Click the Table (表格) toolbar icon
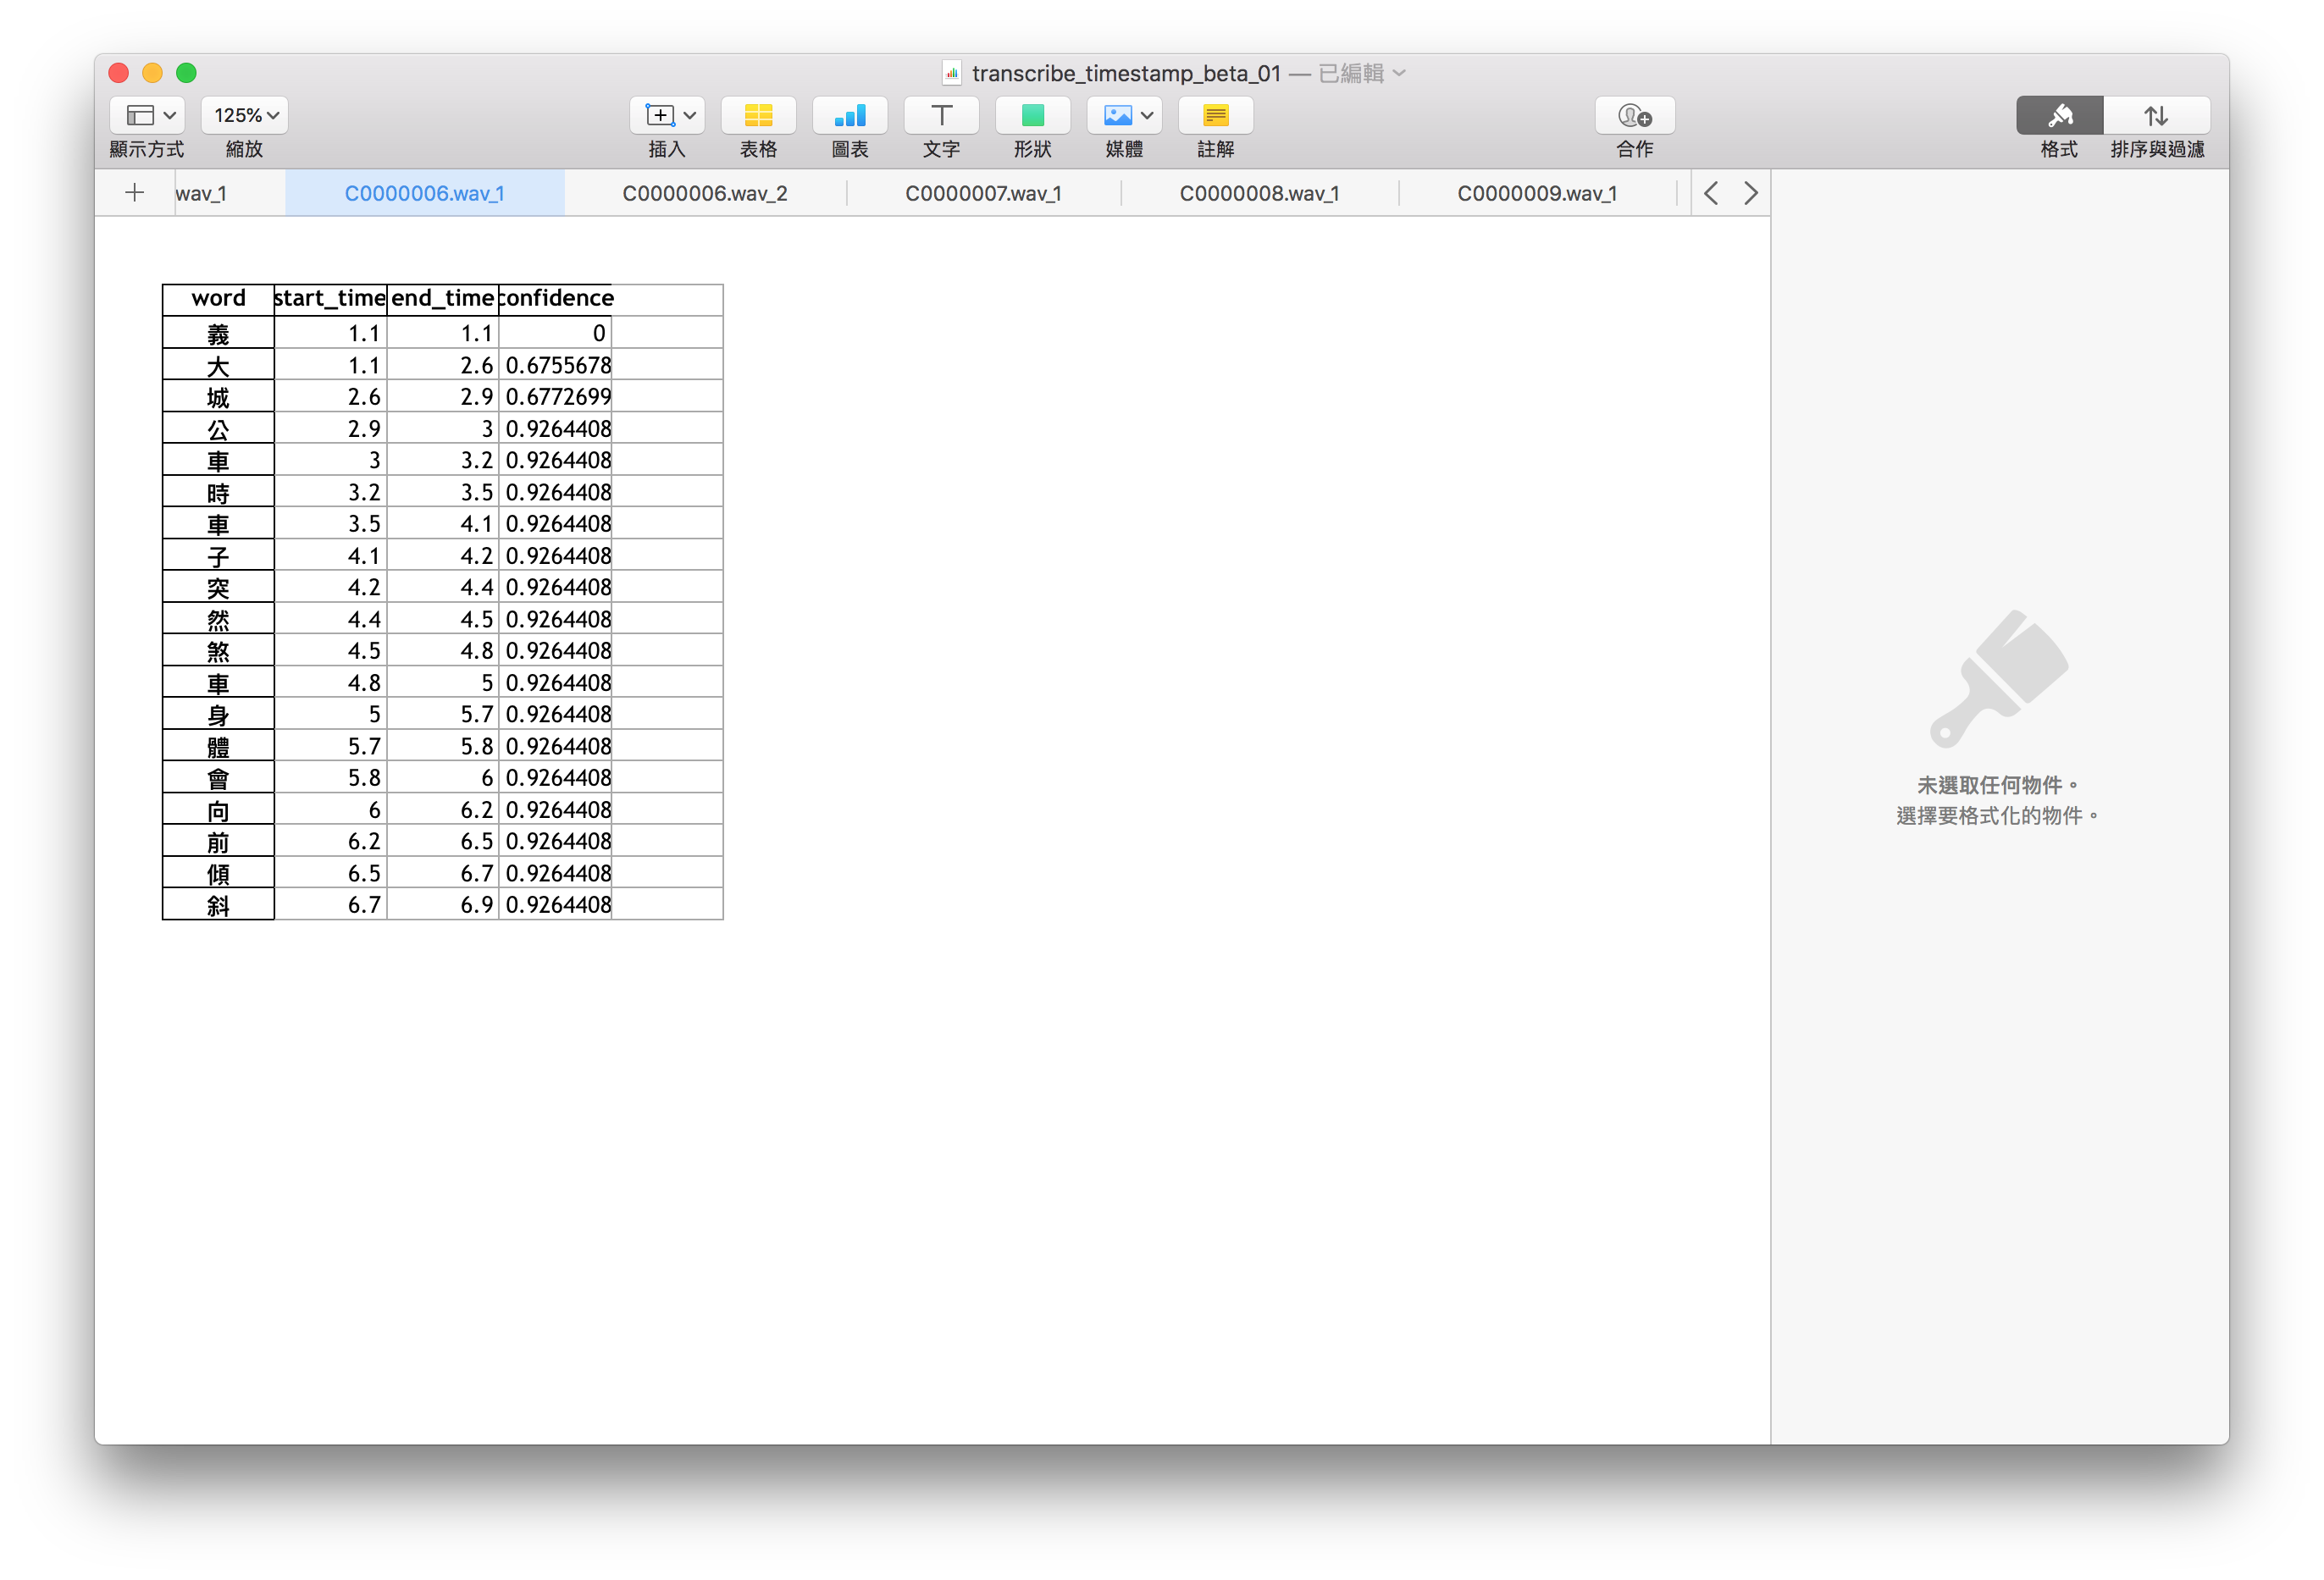 (758, 115)
